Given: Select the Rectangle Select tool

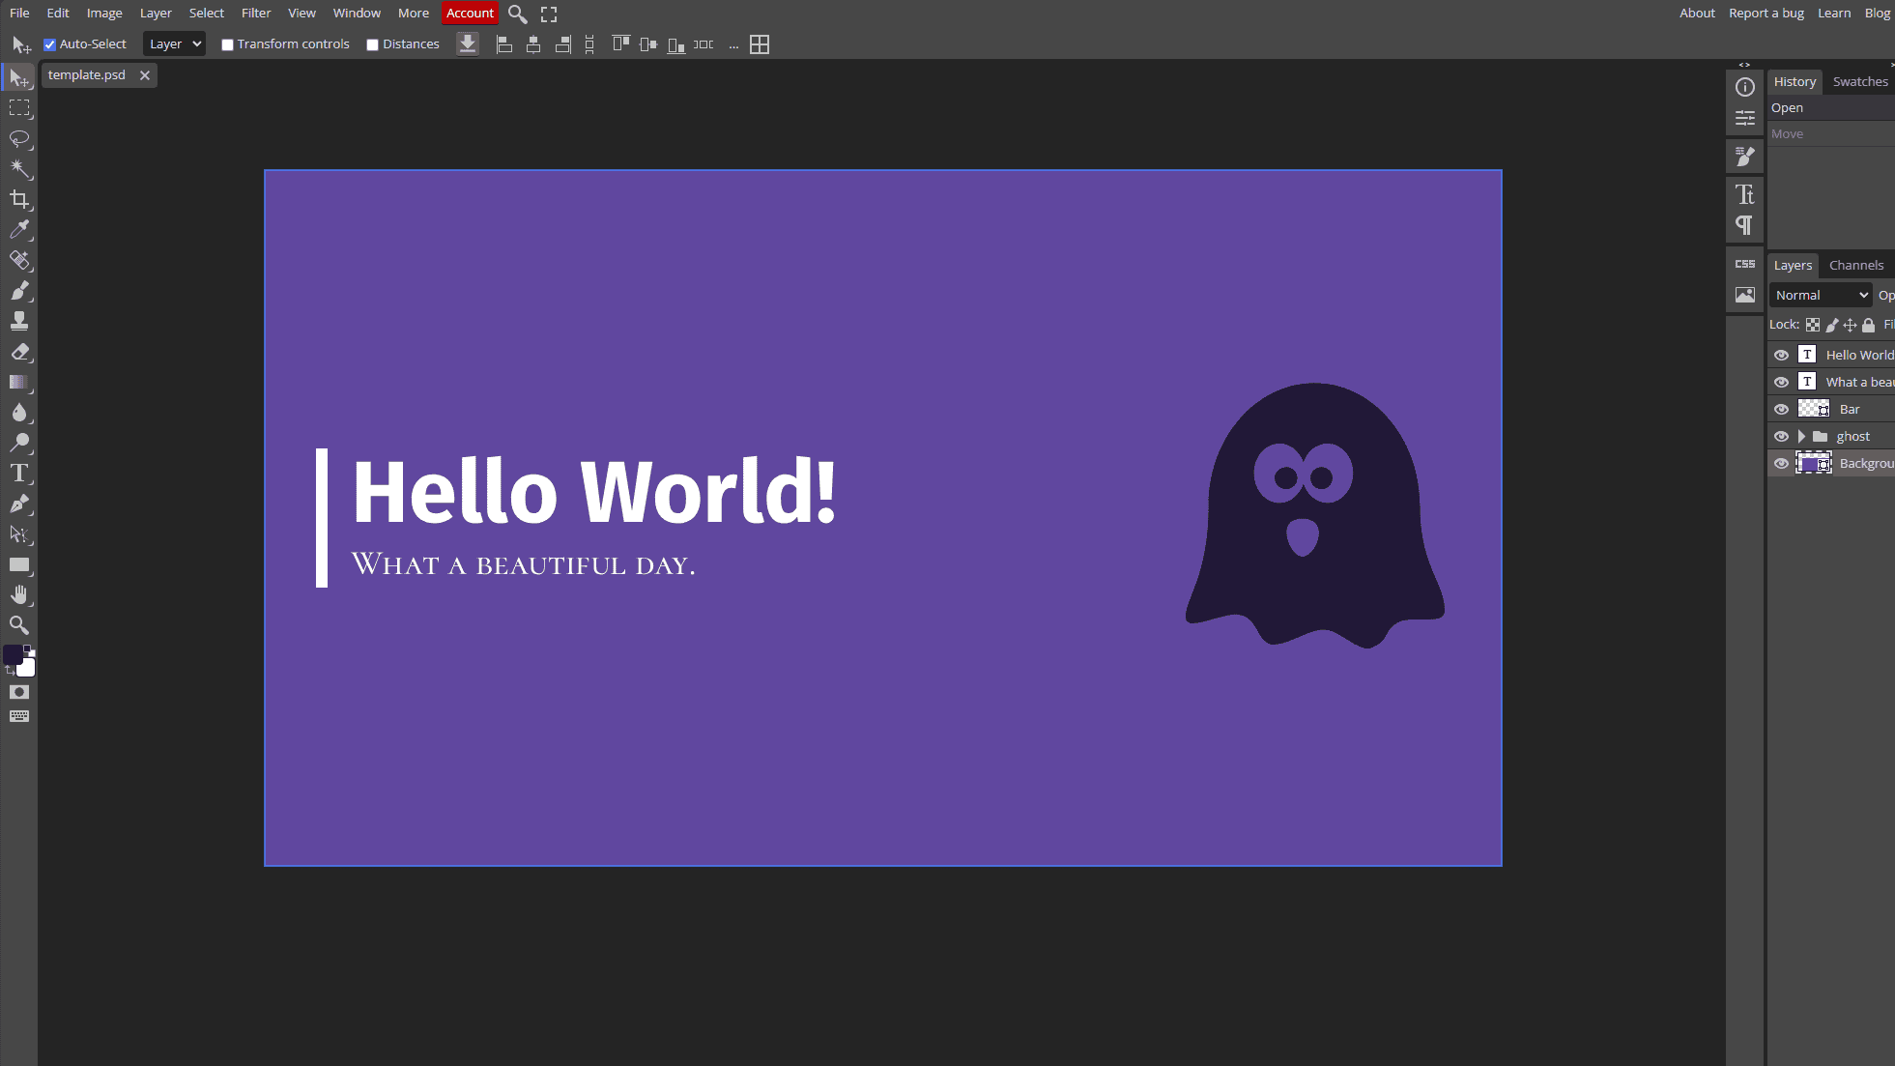Looking at the screenshot, I should click(x=19, y=108).
